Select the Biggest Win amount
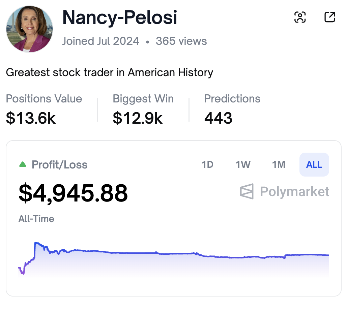 (x=138, y=119)
